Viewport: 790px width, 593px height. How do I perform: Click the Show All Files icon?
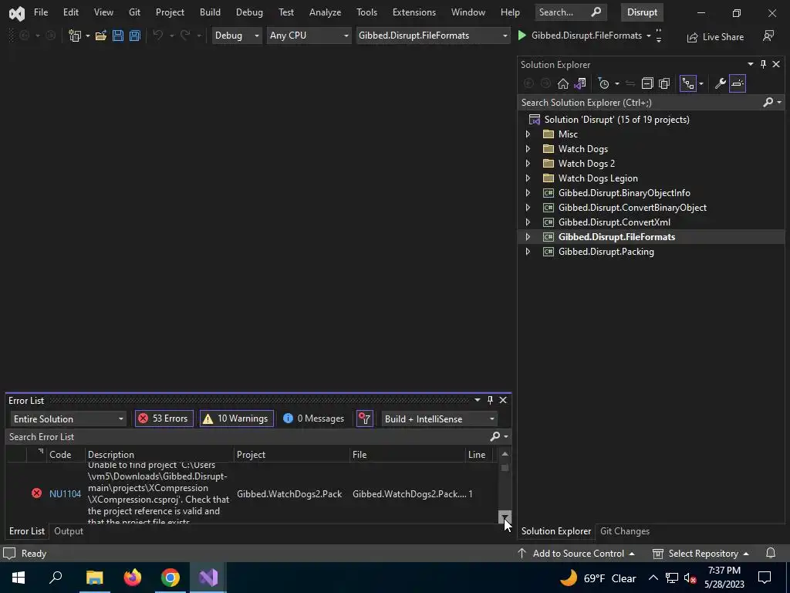pyautogui.click(x=664, y=83)
